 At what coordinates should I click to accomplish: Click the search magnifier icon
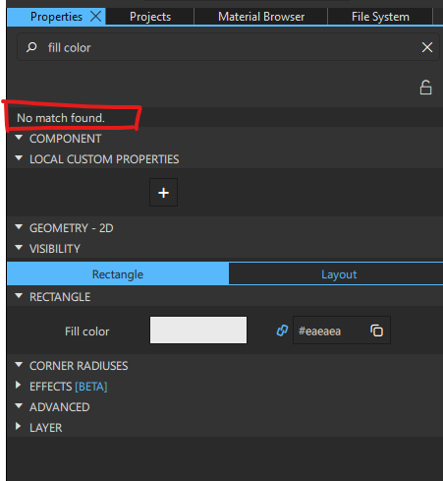[x=31, y=47]
